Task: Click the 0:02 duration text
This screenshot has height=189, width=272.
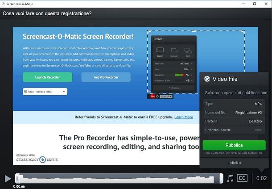Action: (262, 178)
